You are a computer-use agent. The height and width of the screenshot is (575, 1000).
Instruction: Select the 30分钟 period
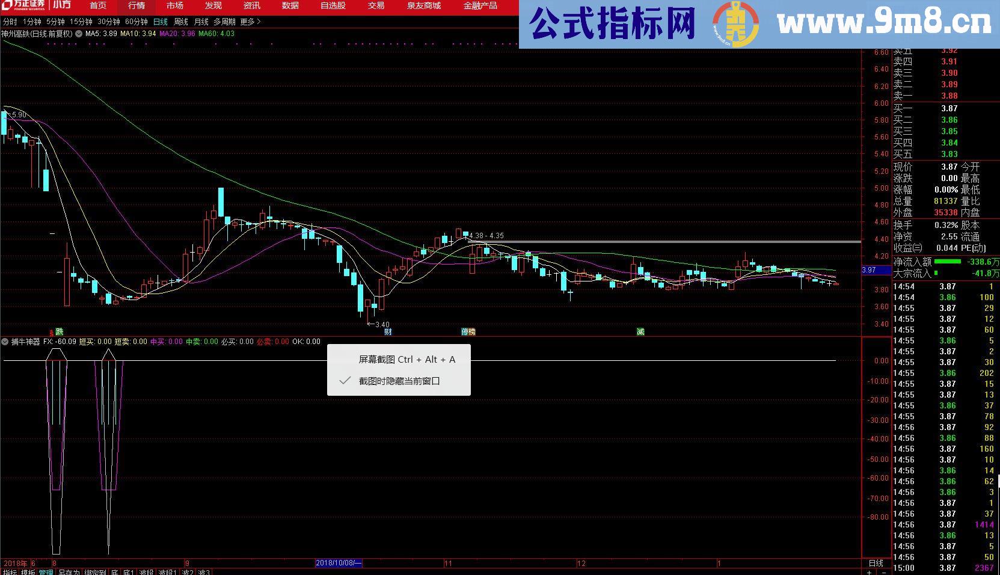coord(109,22)
